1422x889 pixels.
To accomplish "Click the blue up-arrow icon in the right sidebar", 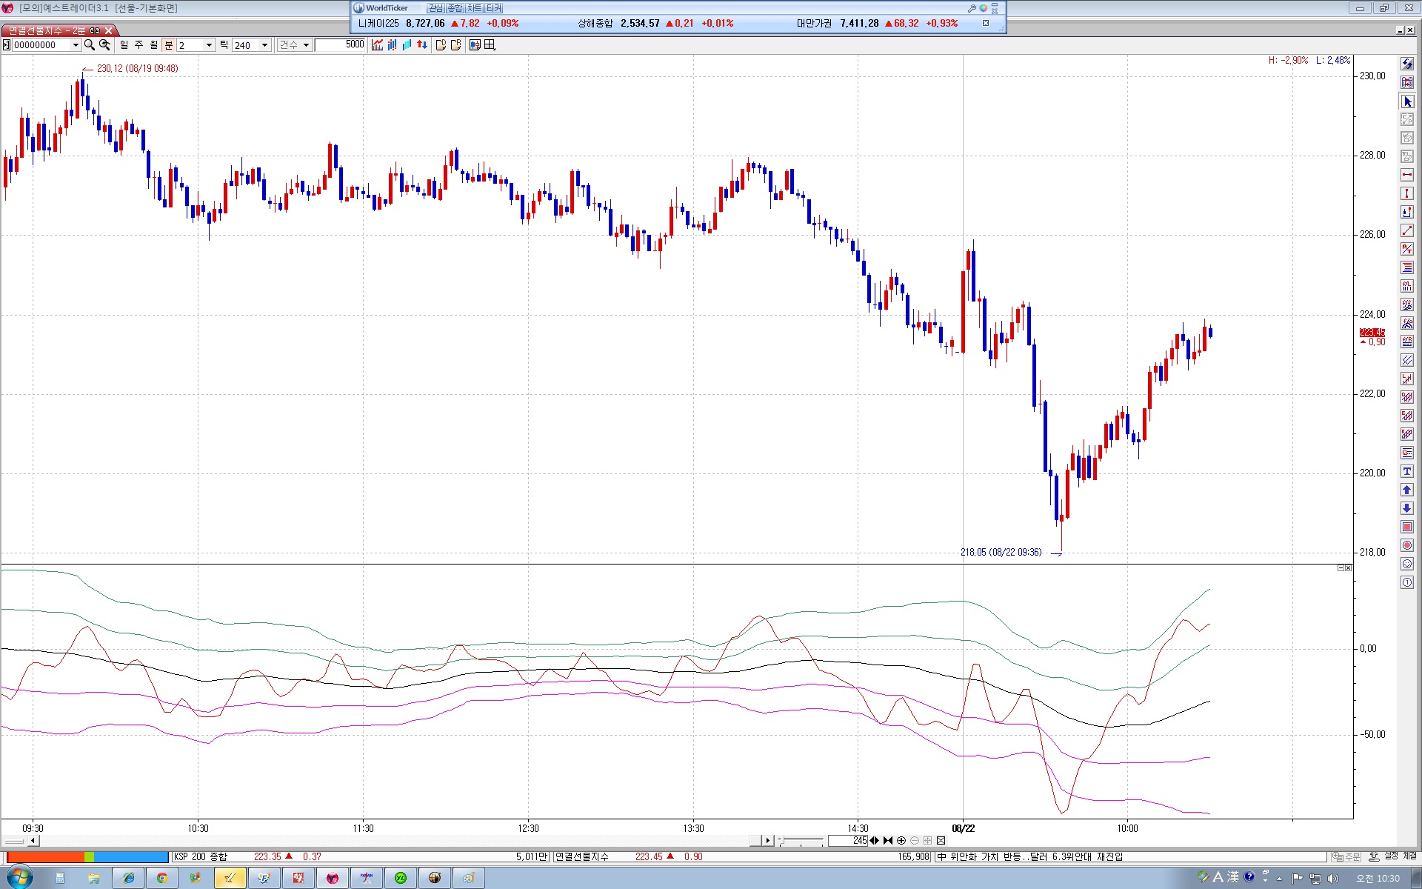I will pos(1407,490).
